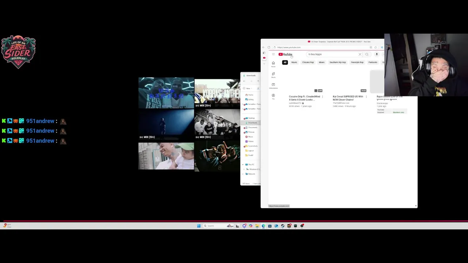
Task: Select the Podcasts filter chip
Action: [373, 62]
